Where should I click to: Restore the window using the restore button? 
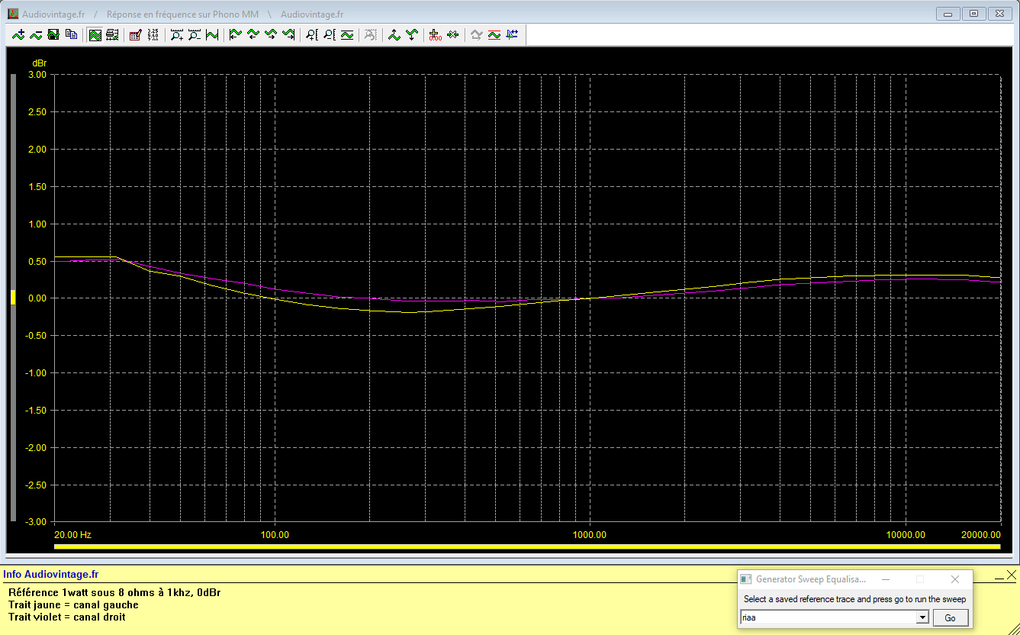(x=973, y=13)
